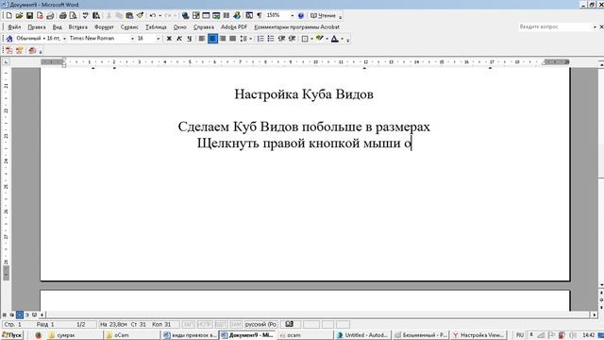Toggle center alignment button
This screenshot has height=340, width=604.
click(212, 39)
